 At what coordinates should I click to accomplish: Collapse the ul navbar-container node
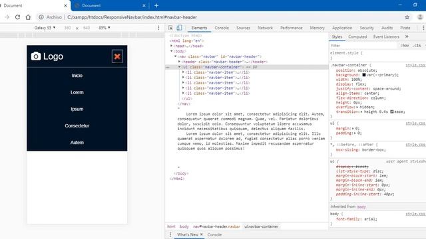tap(179, 67)
